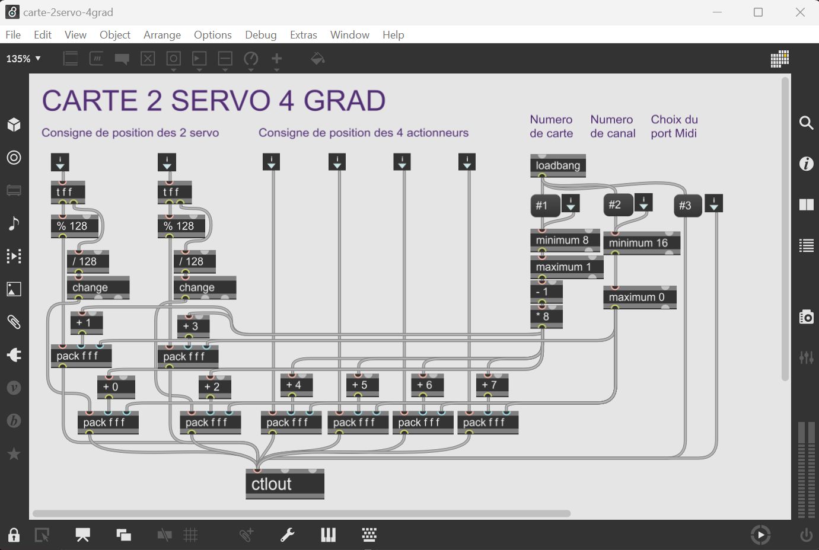Toggle audio power button
This screenshot has width=819, height=550.
point(806,535)
